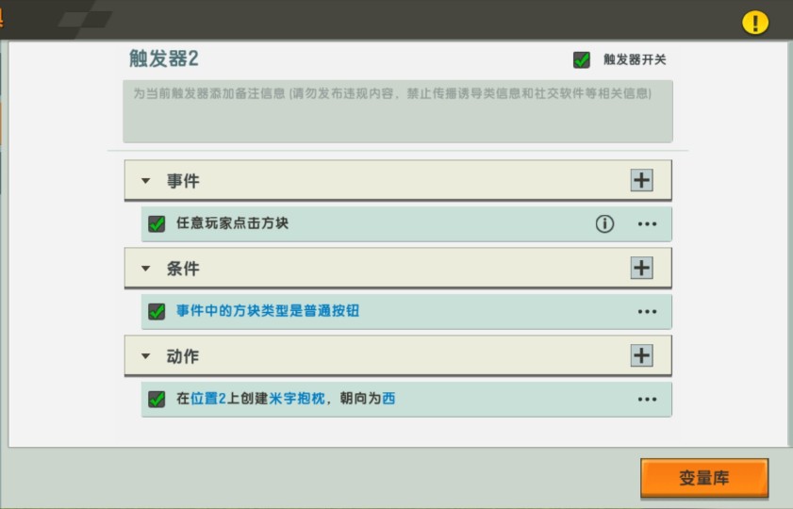Collapse the 条件 section

145,269
